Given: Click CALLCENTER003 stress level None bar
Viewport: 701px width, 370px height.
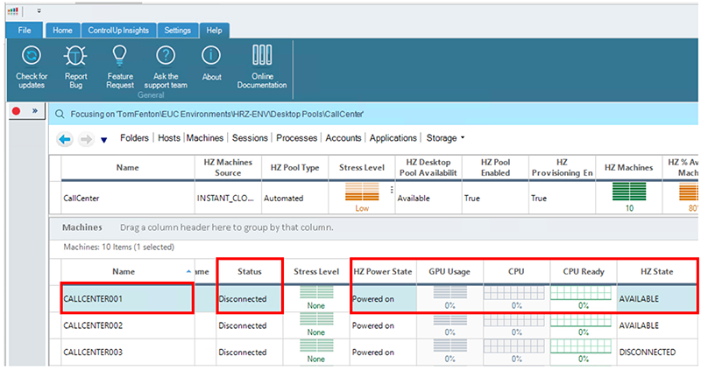Looking at the screenshot, I should (x=316, y=346).
